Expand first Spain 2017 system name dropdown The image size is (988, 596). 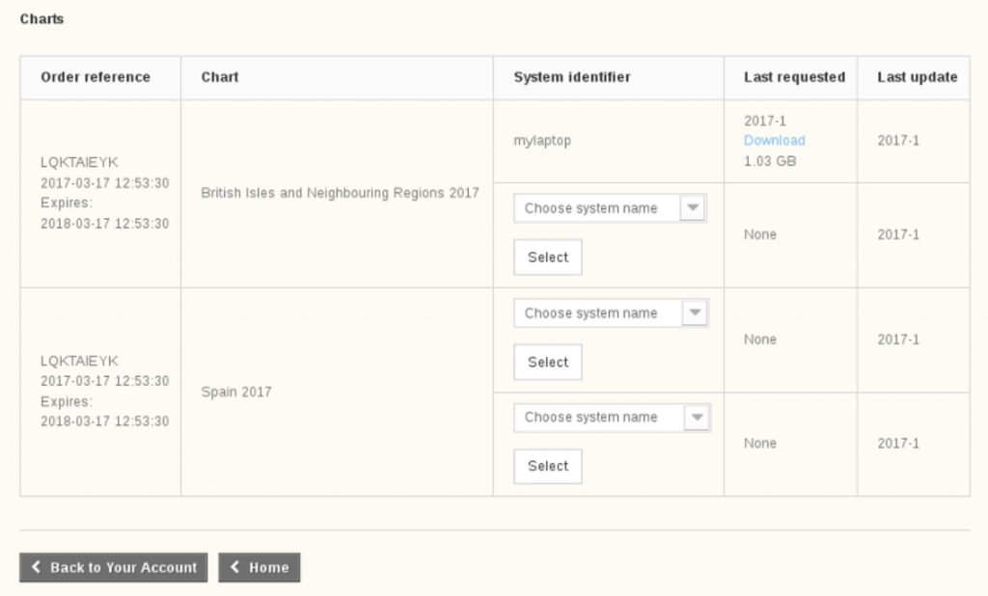[x=610, y=313]
